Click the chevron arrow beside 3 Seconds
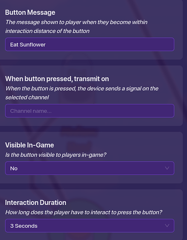187x240 pixels. click(x=167, y=226)
